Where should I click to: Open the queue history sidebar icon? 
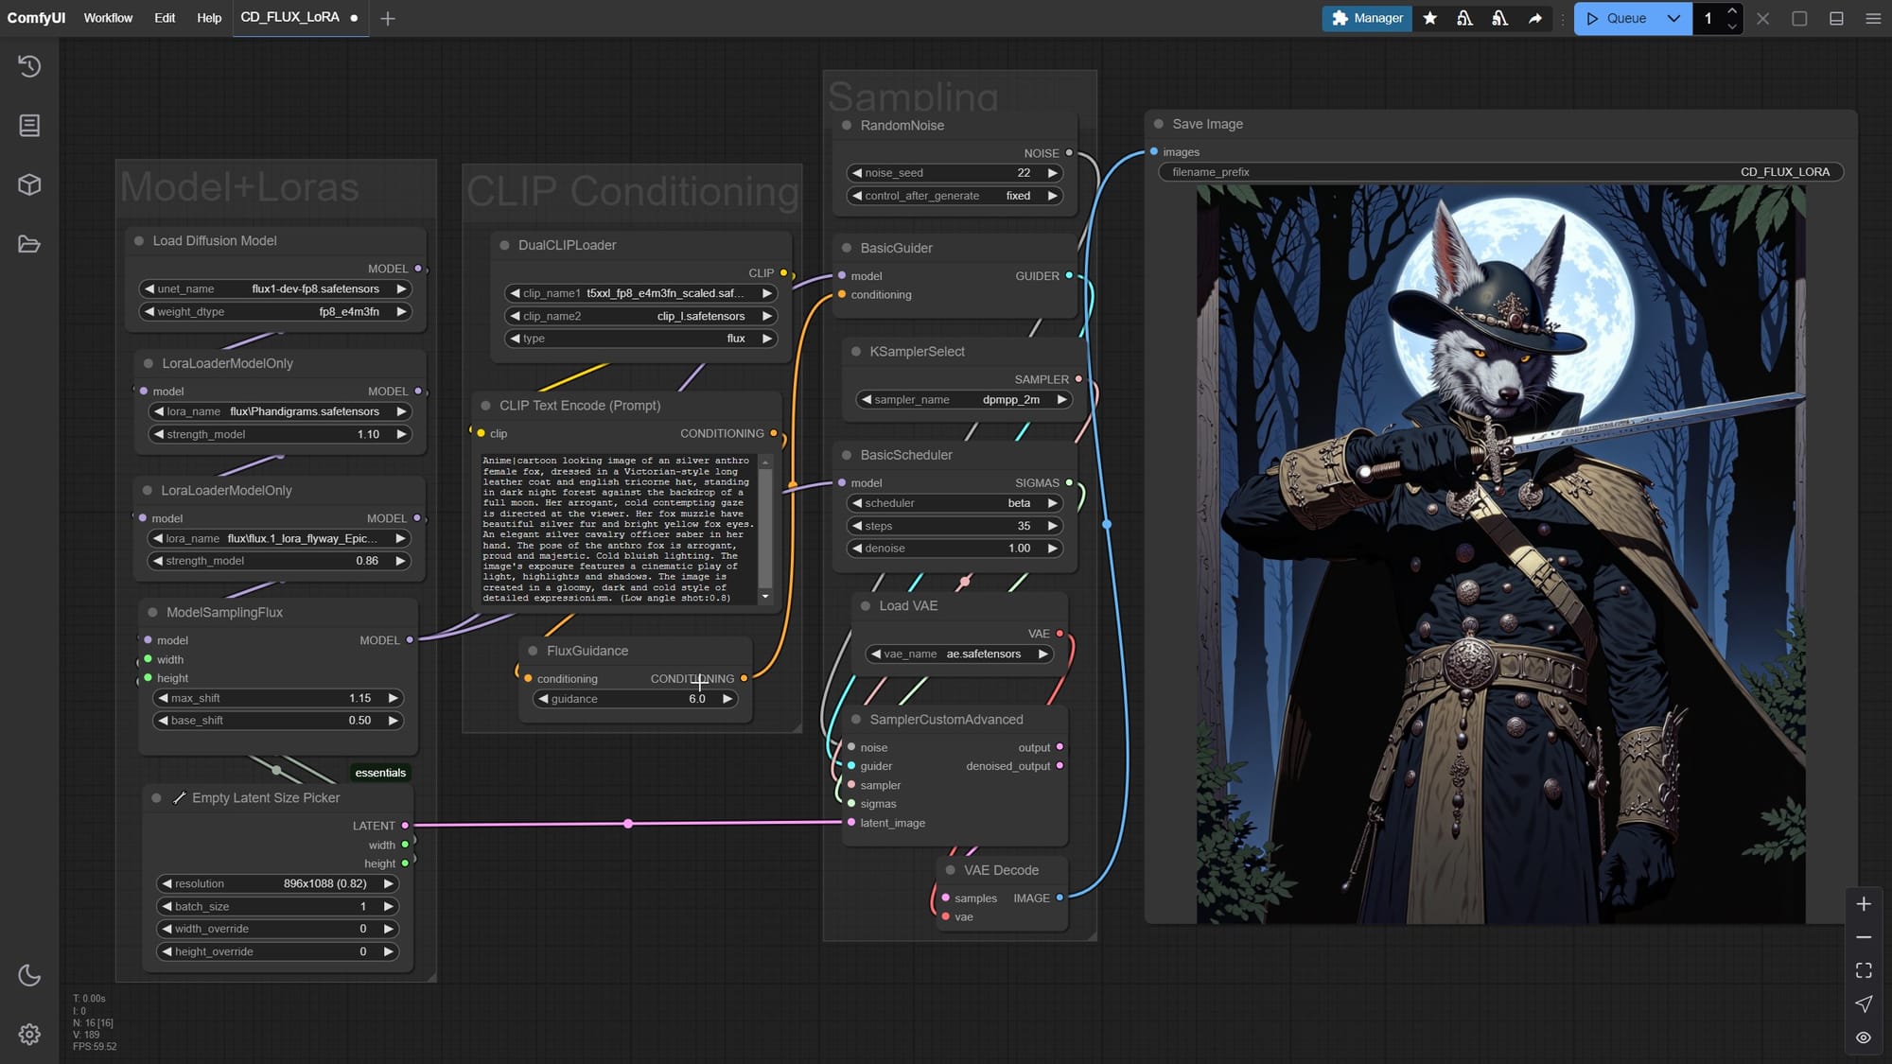point(29,66)
